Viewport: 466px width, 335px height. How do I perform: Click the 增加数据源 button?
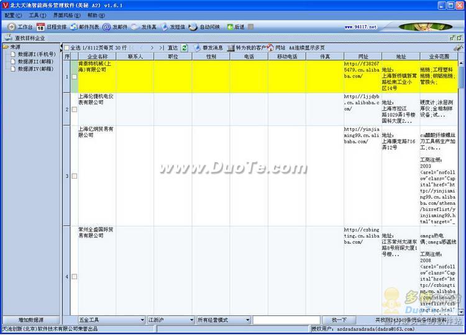(31, 320)
